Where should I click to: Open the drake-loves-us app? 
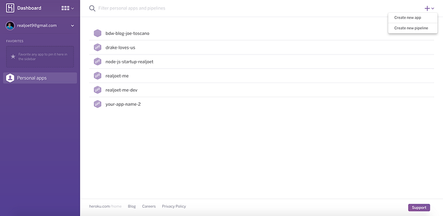pyautogui.click(x=120, y=48)
